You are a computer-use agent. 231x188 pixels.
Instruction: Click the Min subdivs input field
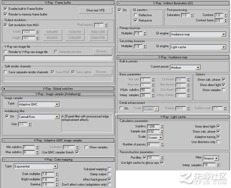click(x=29, y=147)
